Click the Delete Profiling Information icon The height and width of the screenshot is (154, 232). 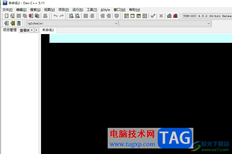tap(175, 16)
